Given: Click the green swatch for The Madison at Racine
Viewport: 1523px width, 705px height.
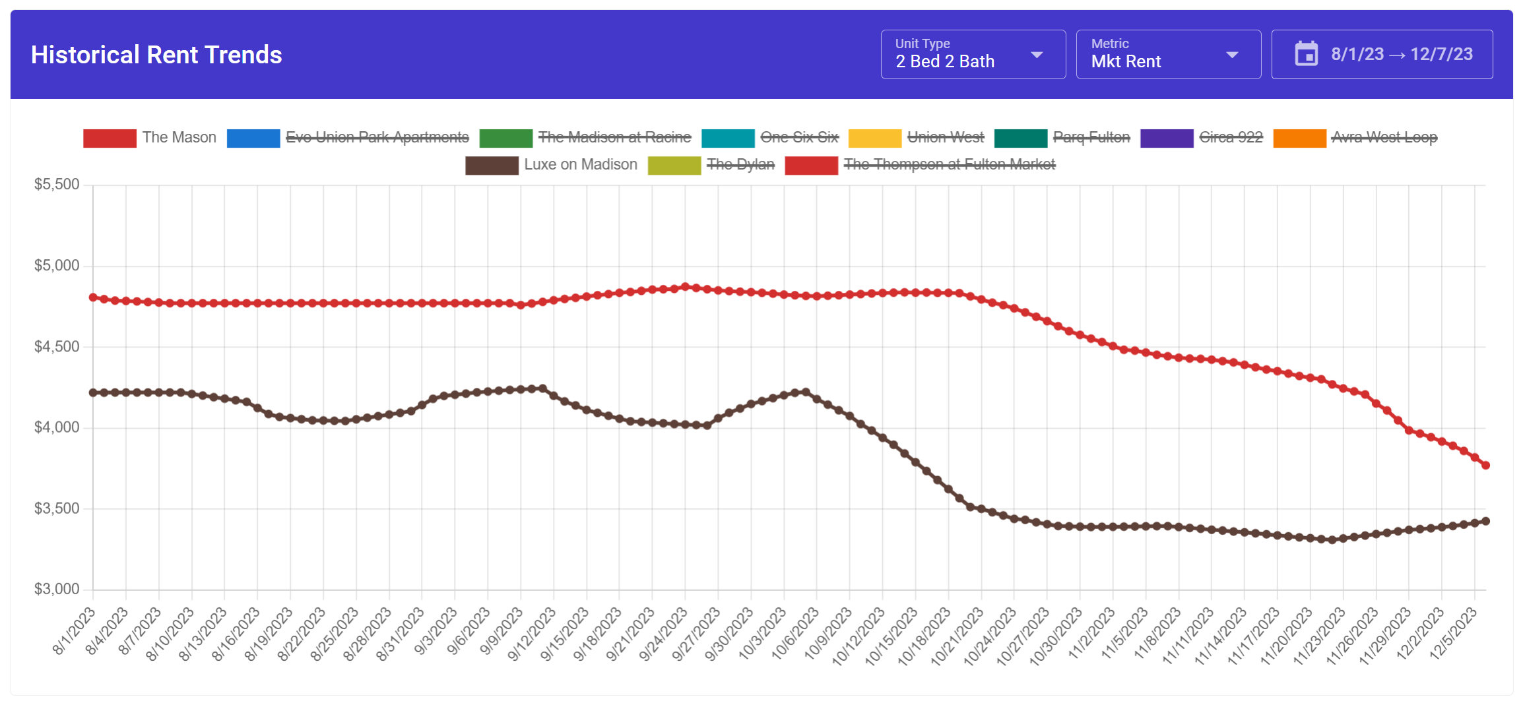Looking at the screenshot, I should click(506, 138).
